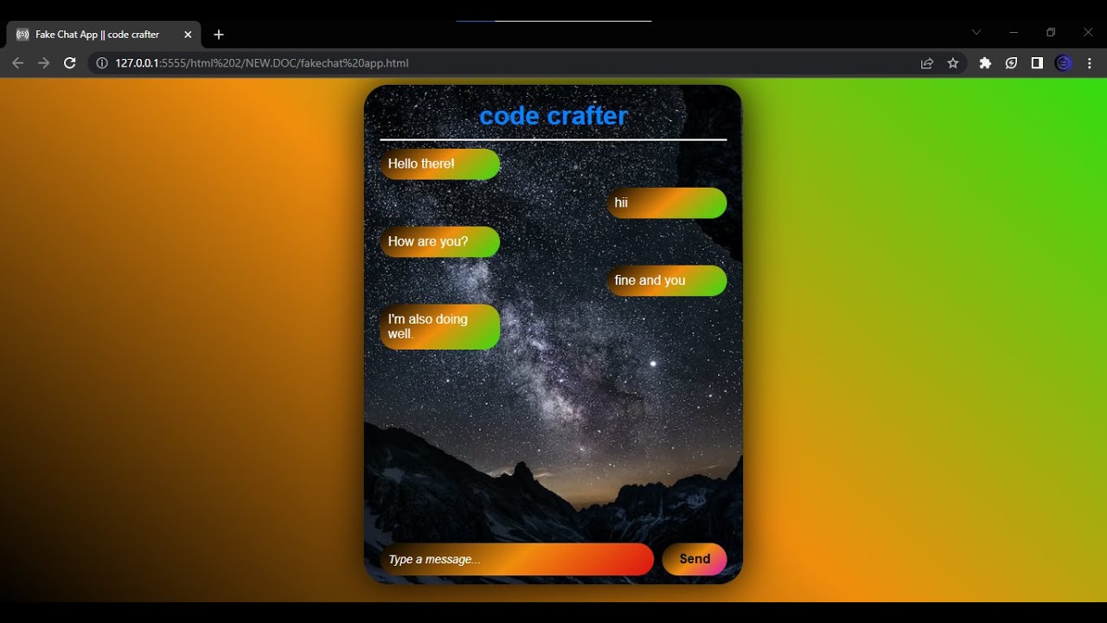Image resolution: width=1107 pixels, height=623 pixels.
Task: Click the 'hii' message bubble
Action: [667, 203]
